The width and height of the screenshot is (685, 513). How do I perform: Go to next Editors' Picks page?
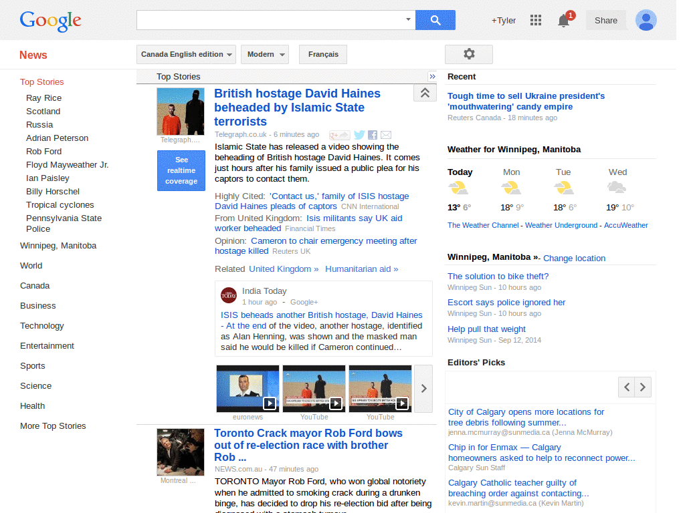tap(643, 387)
